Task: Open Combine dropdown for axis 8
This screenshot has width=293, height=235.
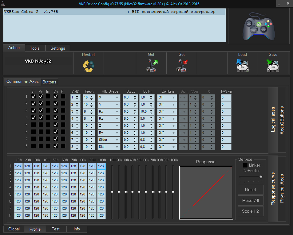Action: pyautogui.click(x=167, y=147)
